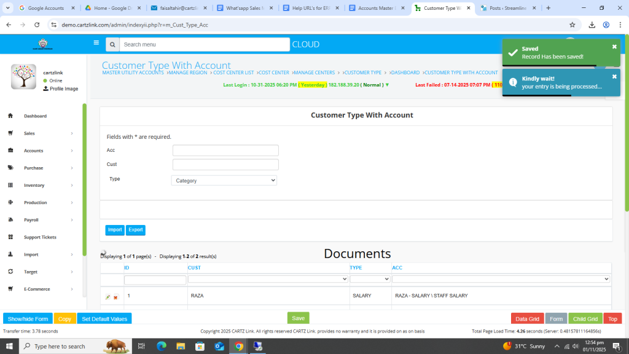629x354 pixels.
Task: Click the Acc input field
Action: pos(225,151)
